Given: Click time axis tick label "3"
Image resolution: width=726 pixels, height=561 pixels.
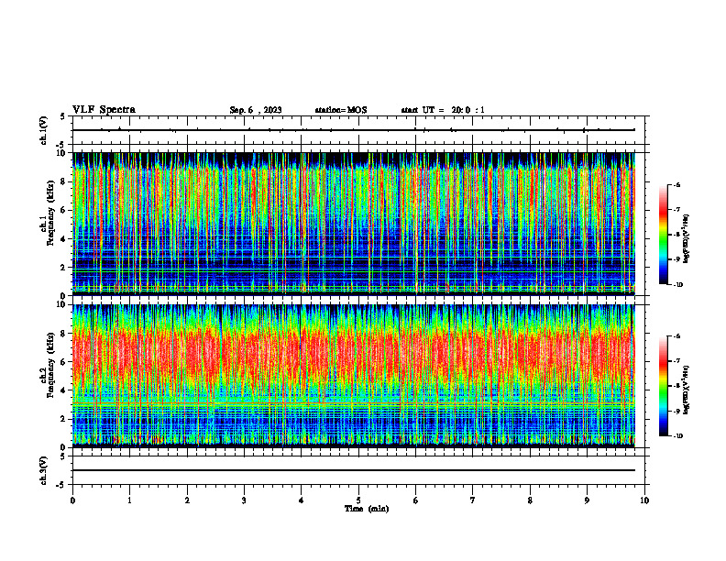Looking at the screenshot, I should pos(244,500).
